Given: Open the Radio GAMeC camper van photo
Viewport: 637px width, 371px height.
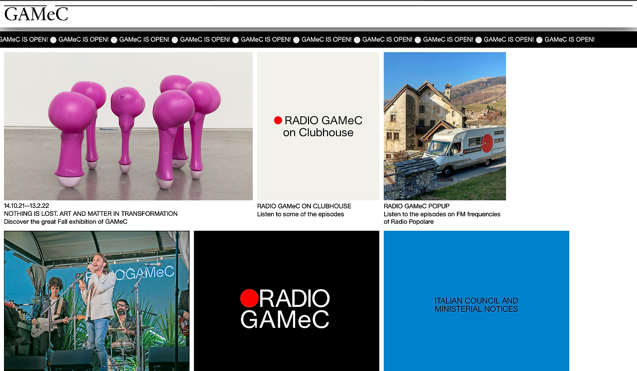Looking at the screenshot, I should 445,126.
